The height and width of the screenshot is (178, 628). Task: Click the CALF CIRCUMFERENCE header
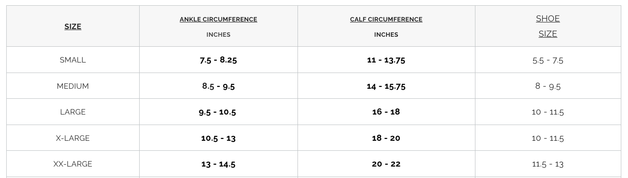pos(386,20)
